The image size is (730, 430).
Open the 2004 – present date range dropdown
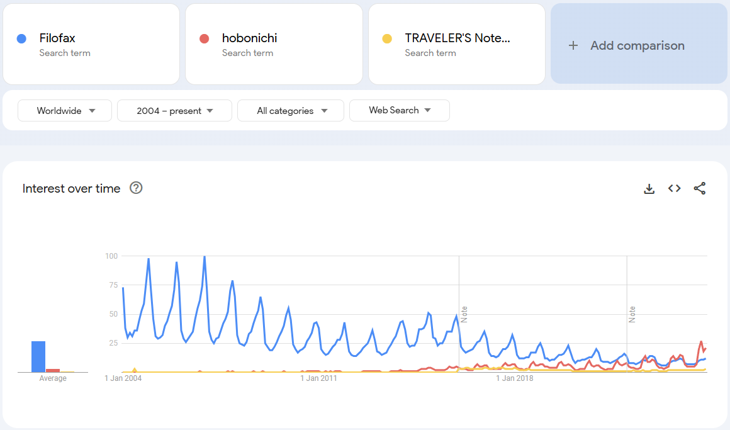[174, 110]
